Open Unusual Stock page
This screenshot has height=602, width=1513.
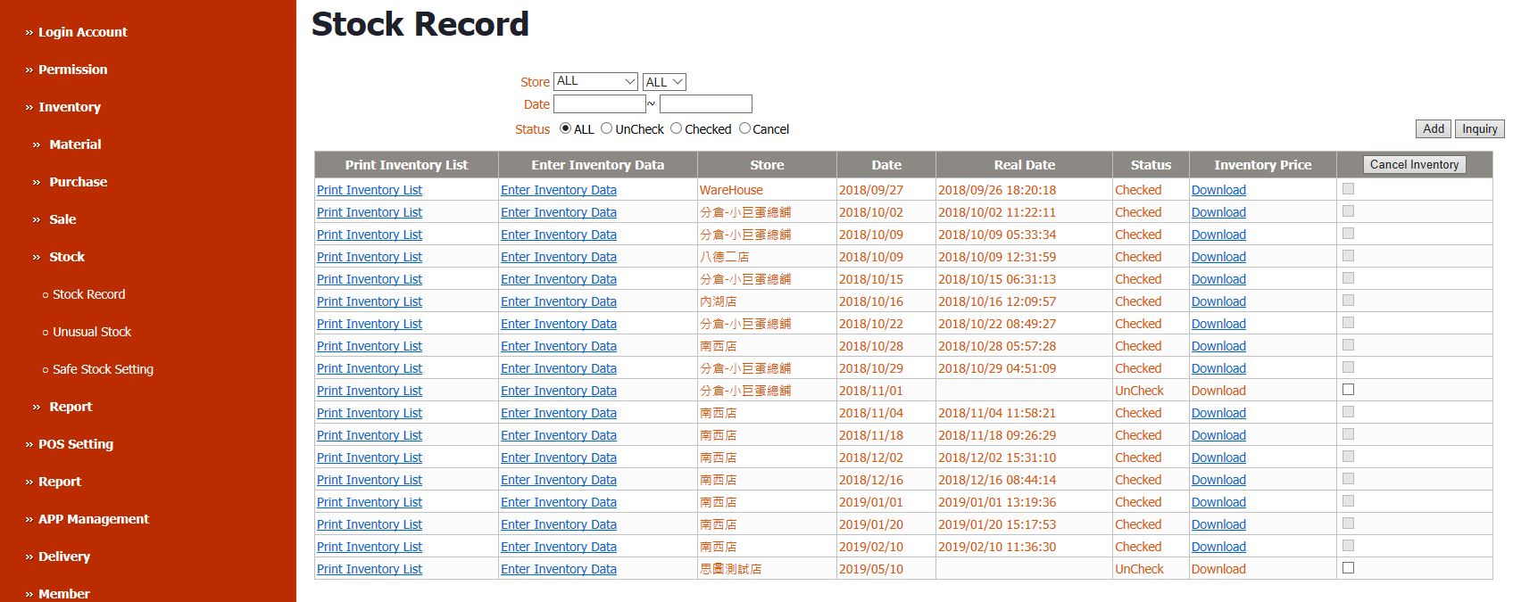click(92, 332)
